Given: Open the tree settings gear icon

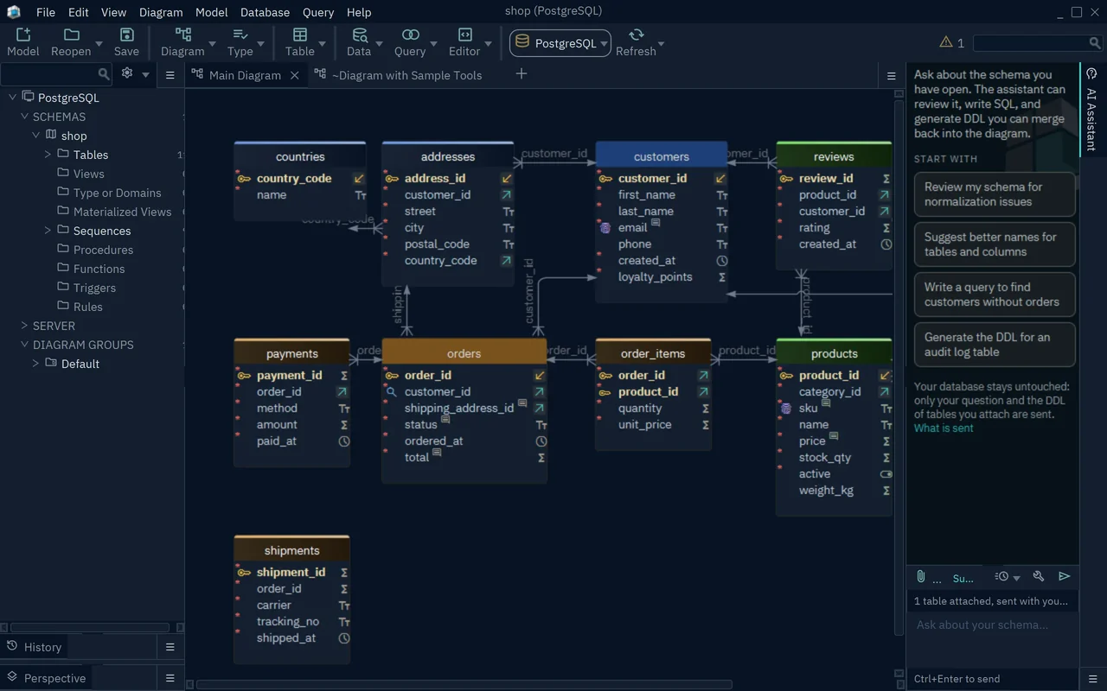Looking at the screenshot, I should [x=127, y=73].
